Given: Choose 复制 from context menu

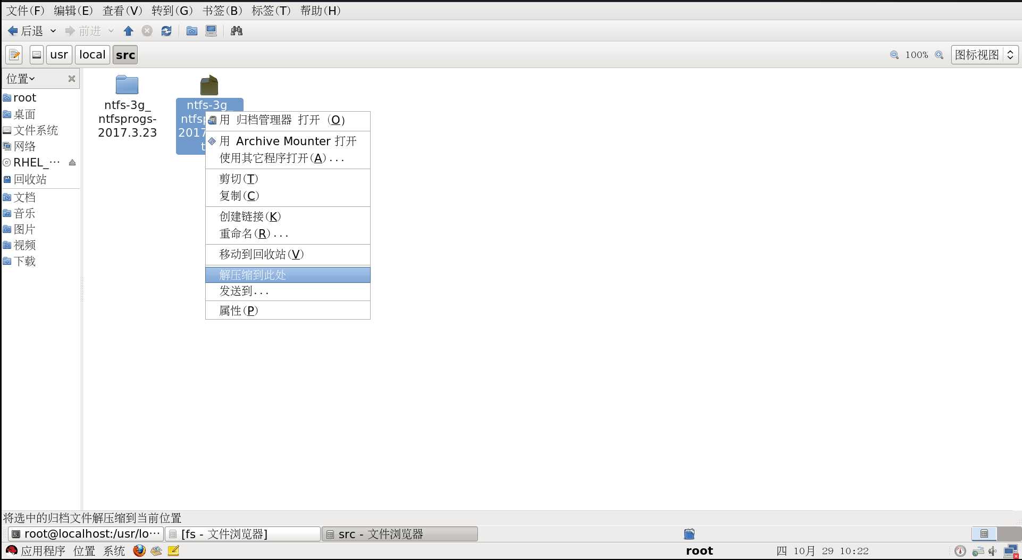Looking at the screenshot, I should [288, 196].
